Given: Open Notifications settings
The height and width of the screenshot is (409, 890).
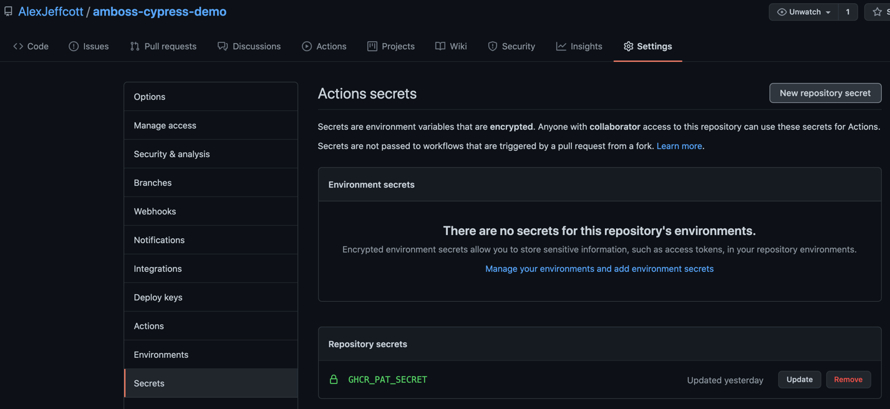Looking at the screenshot, I should point(211,240).
